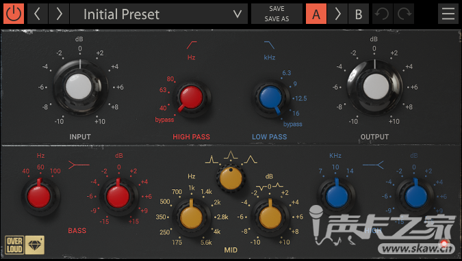Click the wide bandwidth peak icon
Screen dimensions: 462x261
(251, 159)
